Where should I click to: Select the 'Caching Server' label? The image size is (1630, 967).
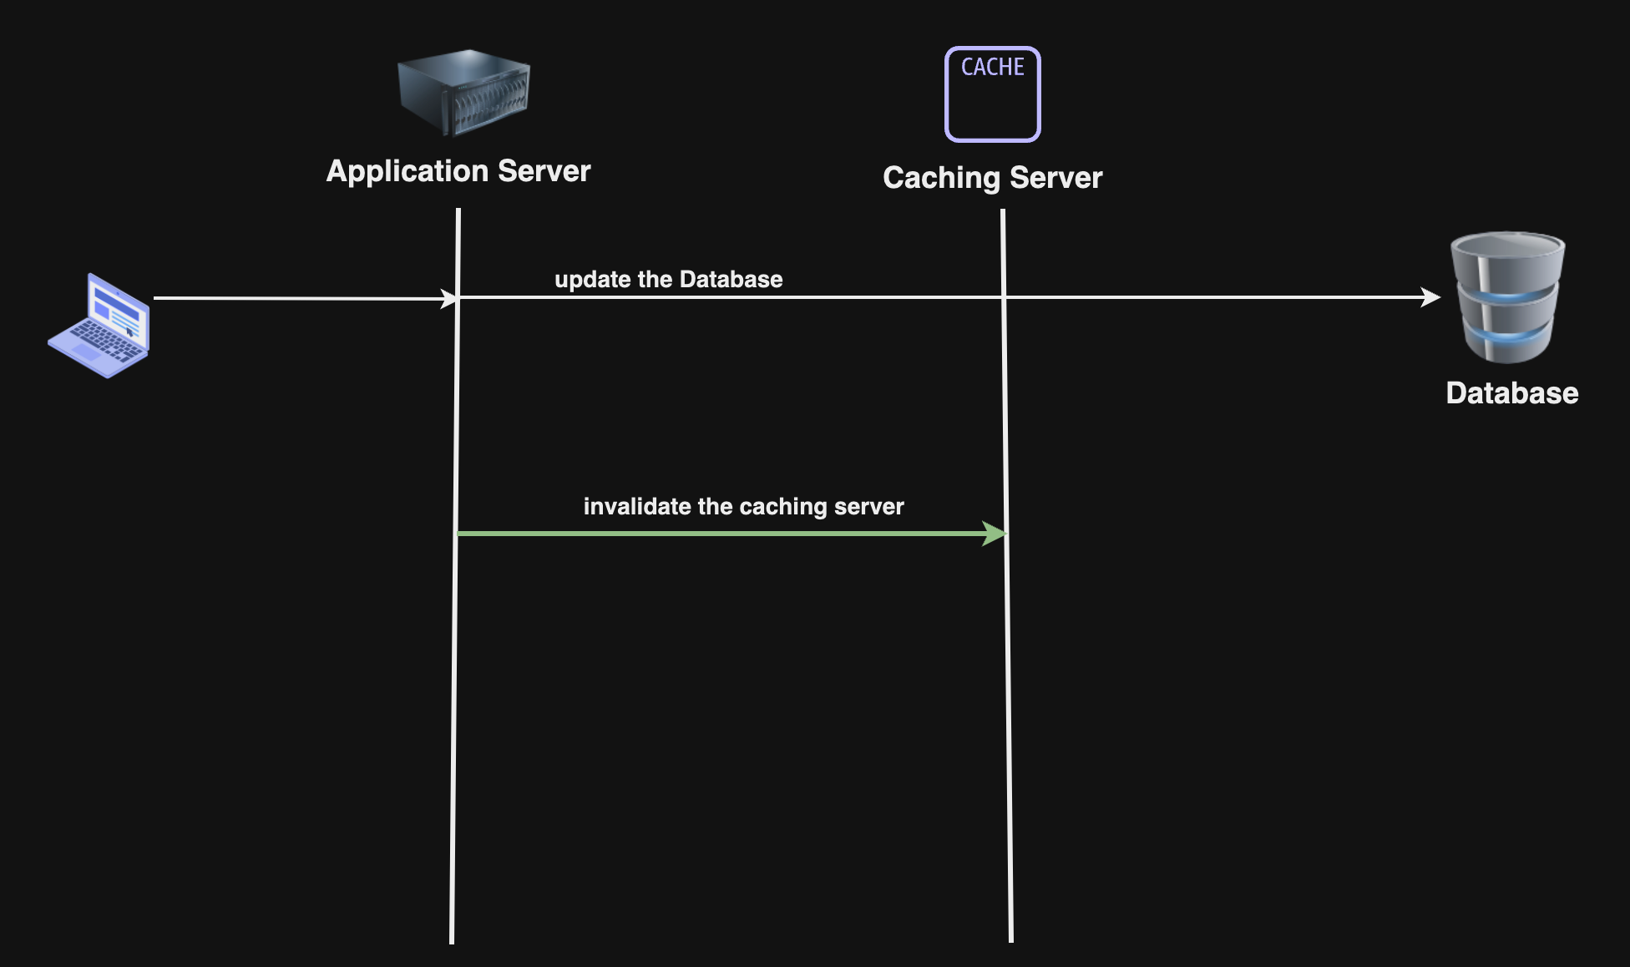click(993, 178)
